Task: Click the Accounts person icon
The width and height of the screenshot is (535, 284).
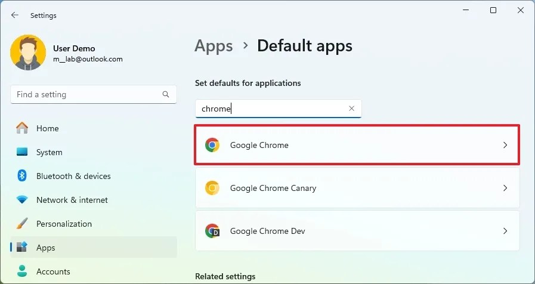Action: (x=22, y=271)
